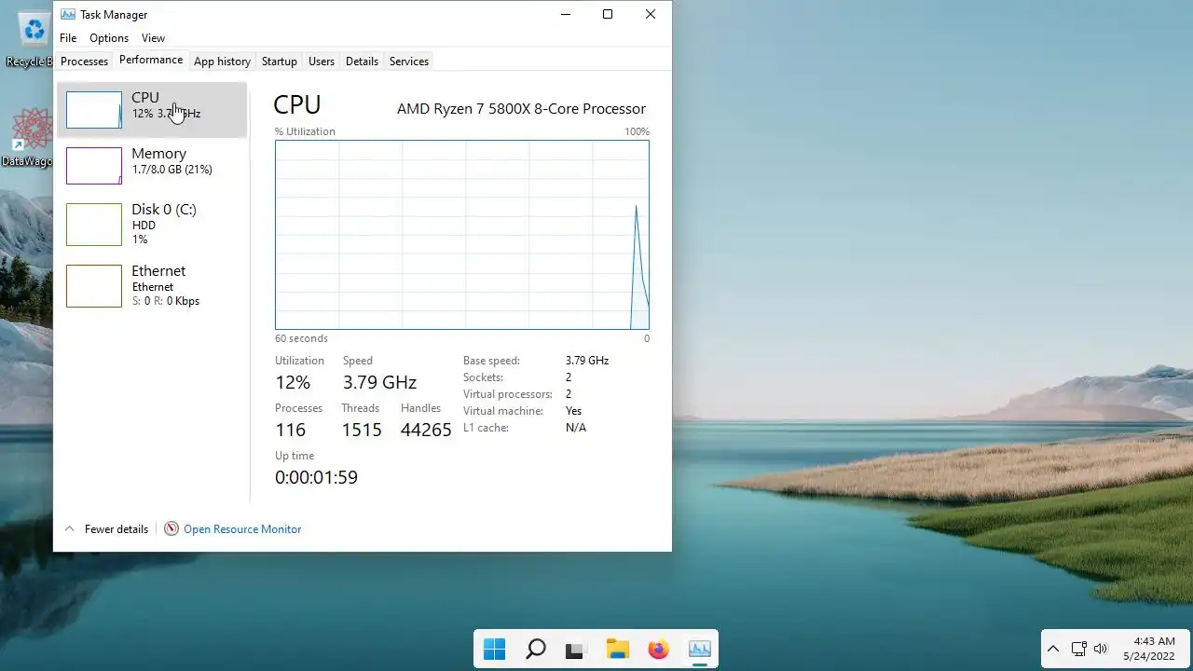Show hidden system tray icons
The width and height of the screenshot is (1193, 671).
(1053, 649)
